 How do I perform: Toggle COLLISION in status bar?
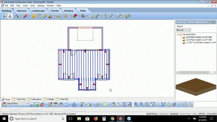coord(211,114)
